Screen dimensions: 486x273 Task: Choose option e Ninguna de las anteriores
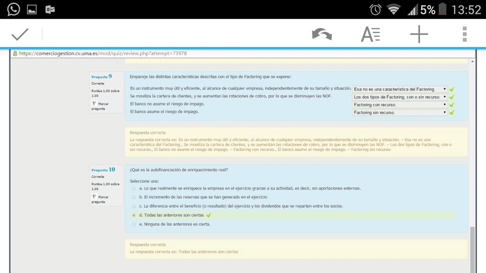point(134,224)
